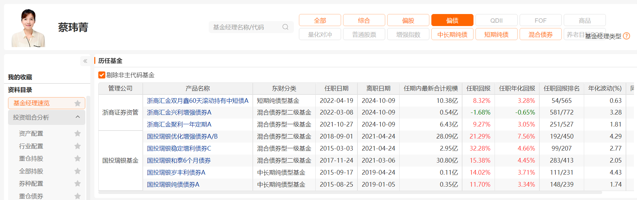Select the 商品 filter
The width and height of the screenshot is (637, 200).
click(x=585, y=20)
